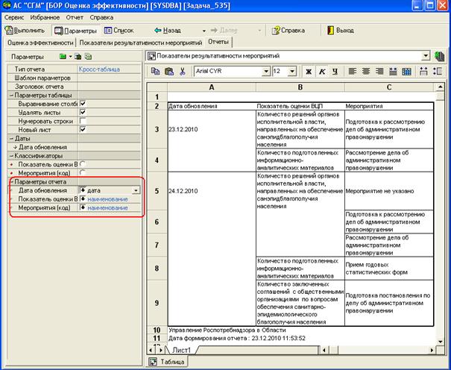Uncheck the Удалять листы checkbox
Viewport: 451px width, 370px height.
point(83,112)
